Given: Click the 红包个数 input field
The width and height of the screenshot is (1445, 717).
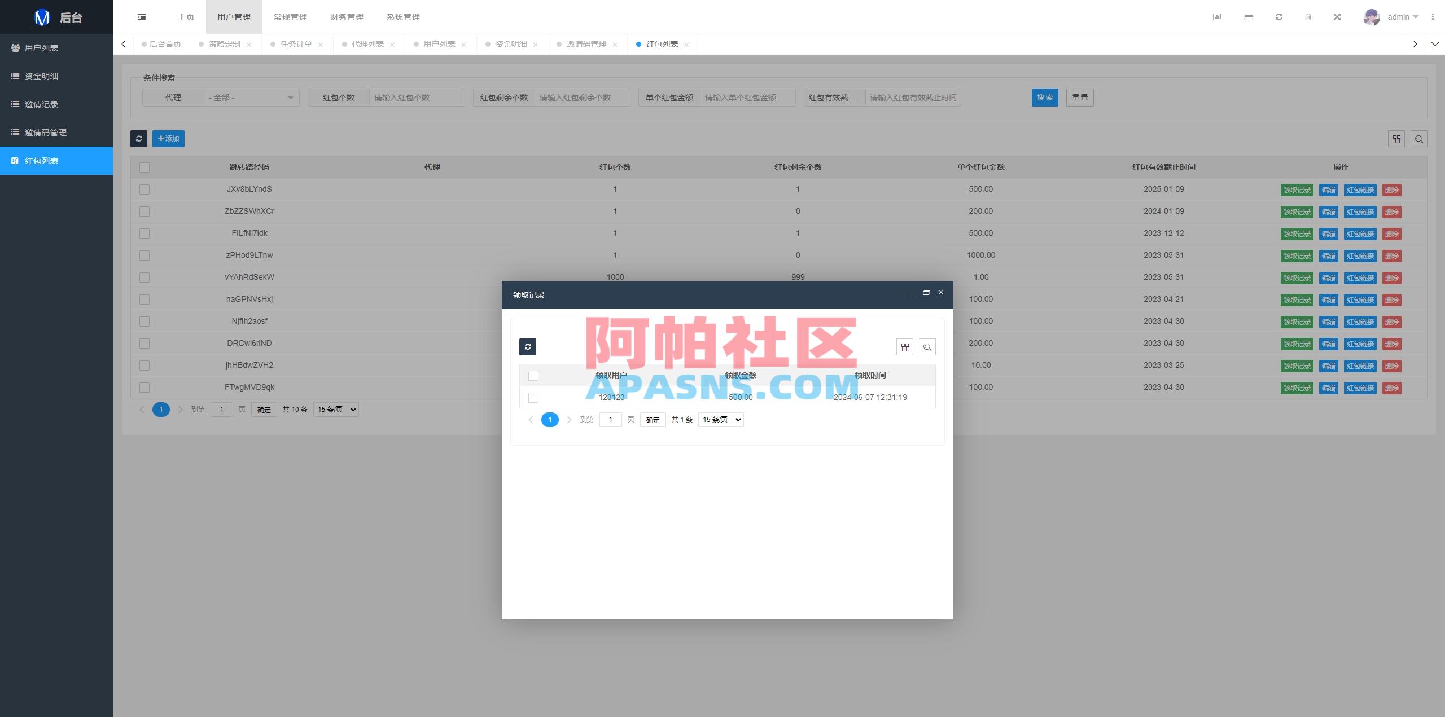Looking at the screenshot, I should (x=416, y=97).
